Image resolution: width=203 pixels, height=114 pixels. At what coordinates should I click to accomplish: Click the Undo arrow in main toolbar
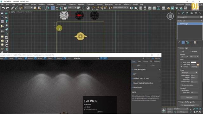3,8
